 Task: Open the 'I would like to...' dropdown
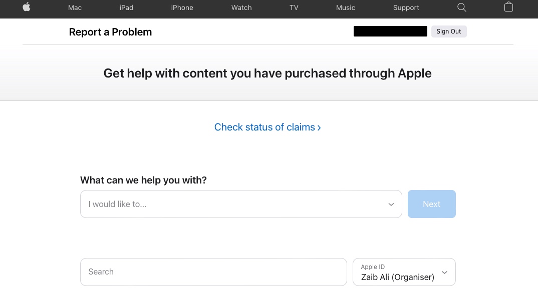pyautogui.click(x=241, y=204)
